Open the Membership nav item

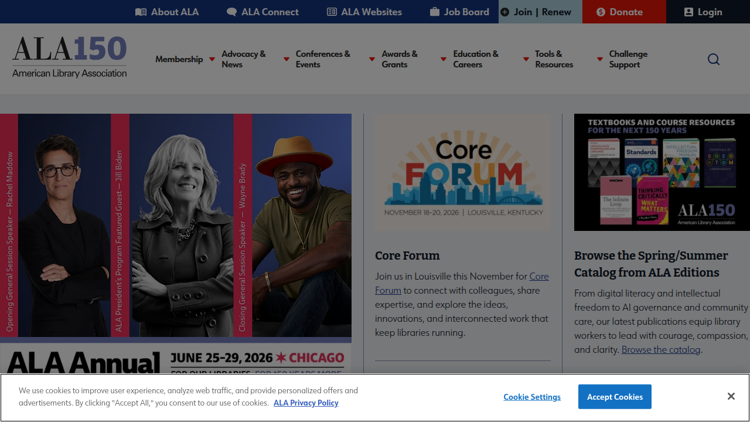pos(179,59)
